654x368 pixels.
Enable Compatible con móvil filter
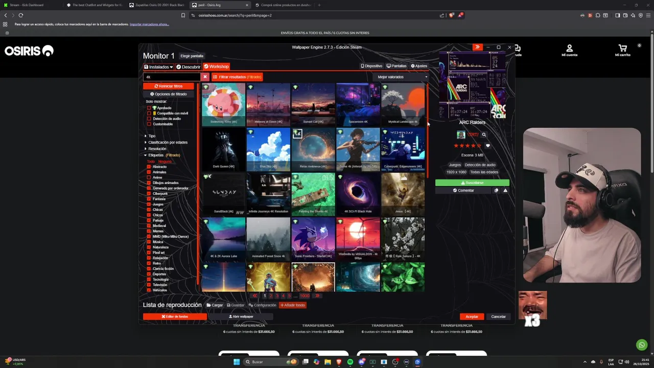coord(149,113)
